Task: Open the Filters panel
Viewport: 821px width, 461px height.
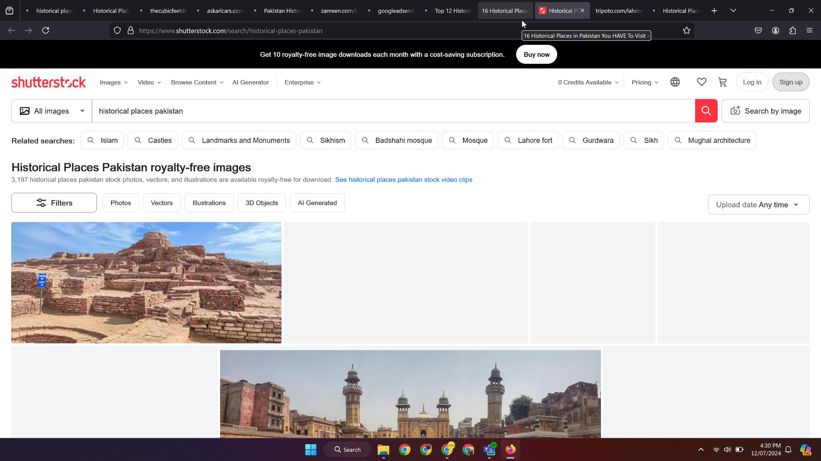Action: point(54,203)
